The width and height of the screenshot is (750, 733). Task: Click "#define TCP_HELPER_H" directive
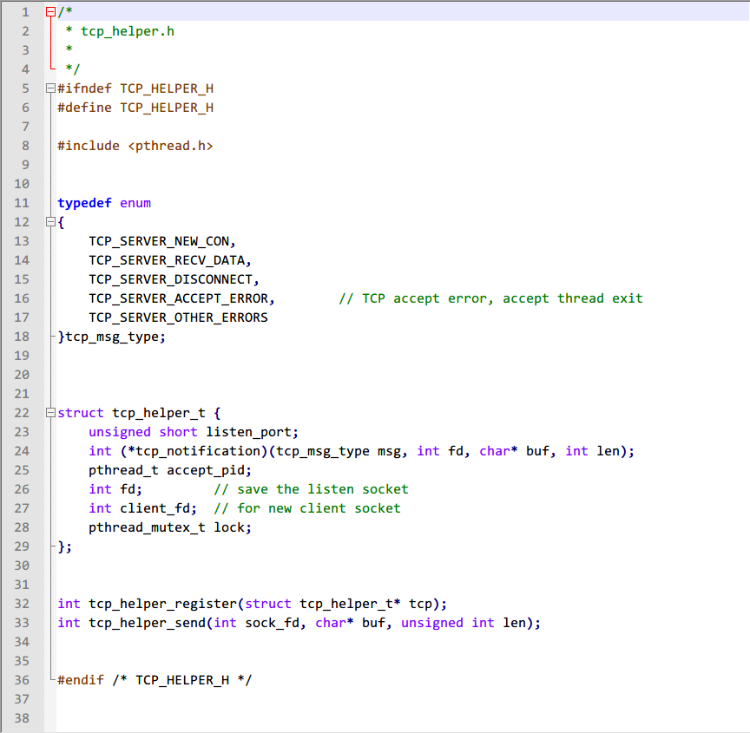[x=135, y=108]
